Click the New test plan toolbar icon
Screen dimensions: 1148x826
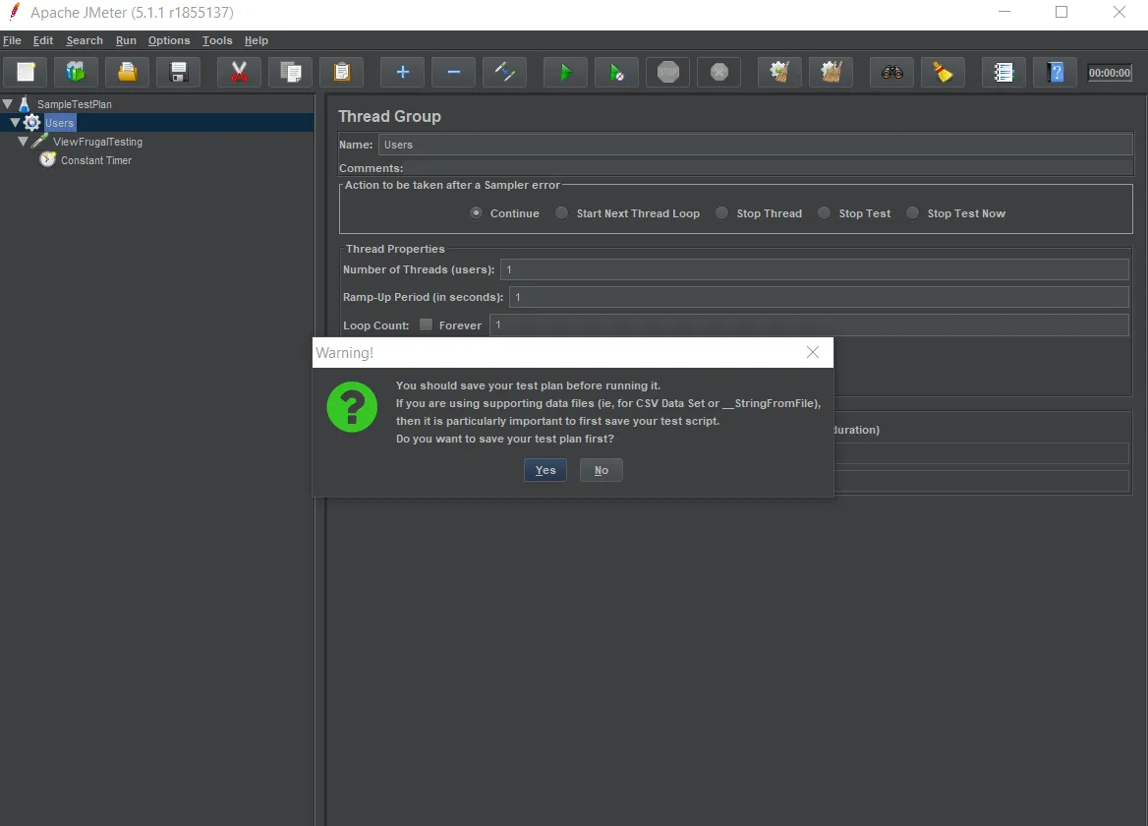point(26,72)
